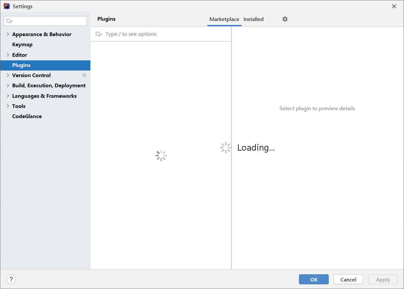This screenshot has width=404, height=289.
Task: Open CodeGlance settings page
Action: (27, 116)
